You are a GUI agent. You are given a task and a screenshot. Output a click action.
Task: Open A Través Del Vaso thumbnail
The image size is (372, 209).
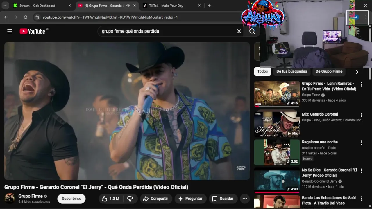277,202
